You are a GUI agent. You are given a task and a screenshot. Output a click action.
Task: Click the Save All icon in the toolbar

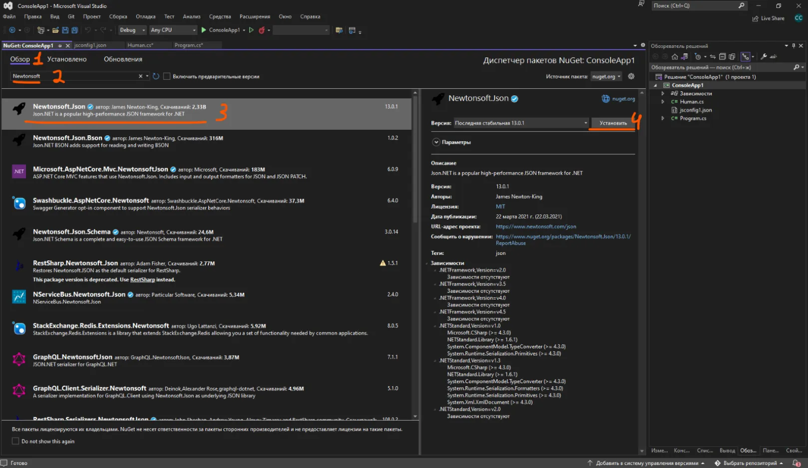[x=74, y=30]
